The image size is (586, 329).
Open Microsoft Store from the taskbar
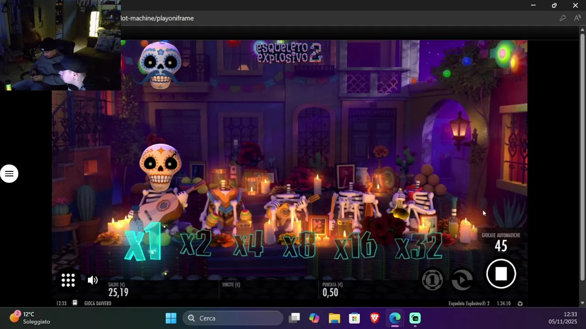354,318
